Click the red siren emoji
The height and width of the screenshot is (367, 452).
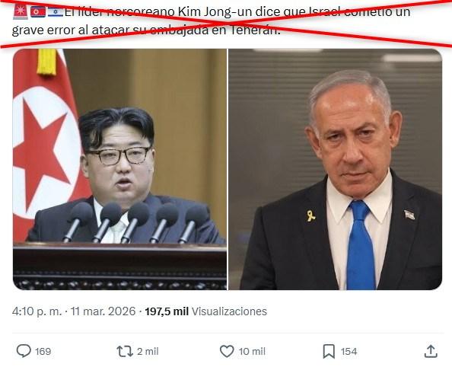point(21,12)
